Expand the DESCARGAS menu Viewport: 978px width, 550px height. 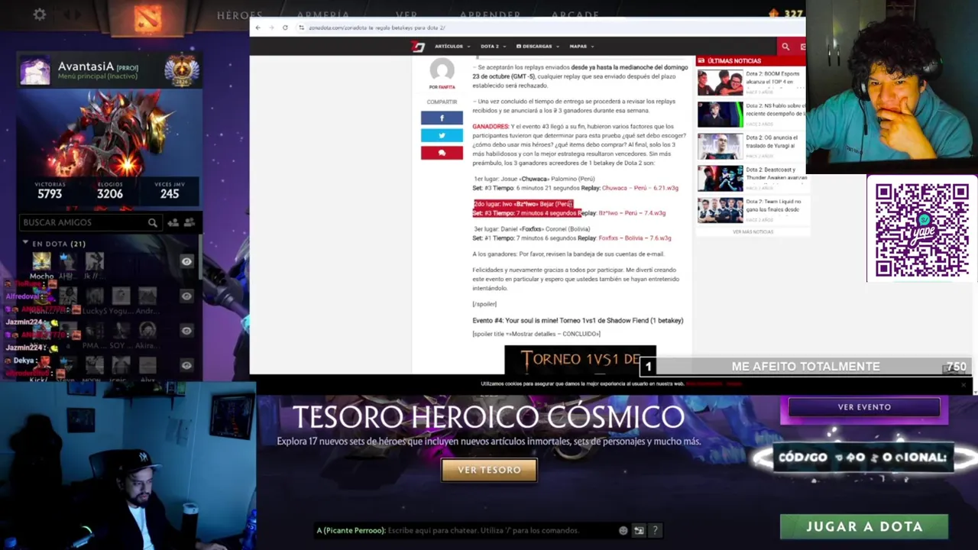[536, 47]
